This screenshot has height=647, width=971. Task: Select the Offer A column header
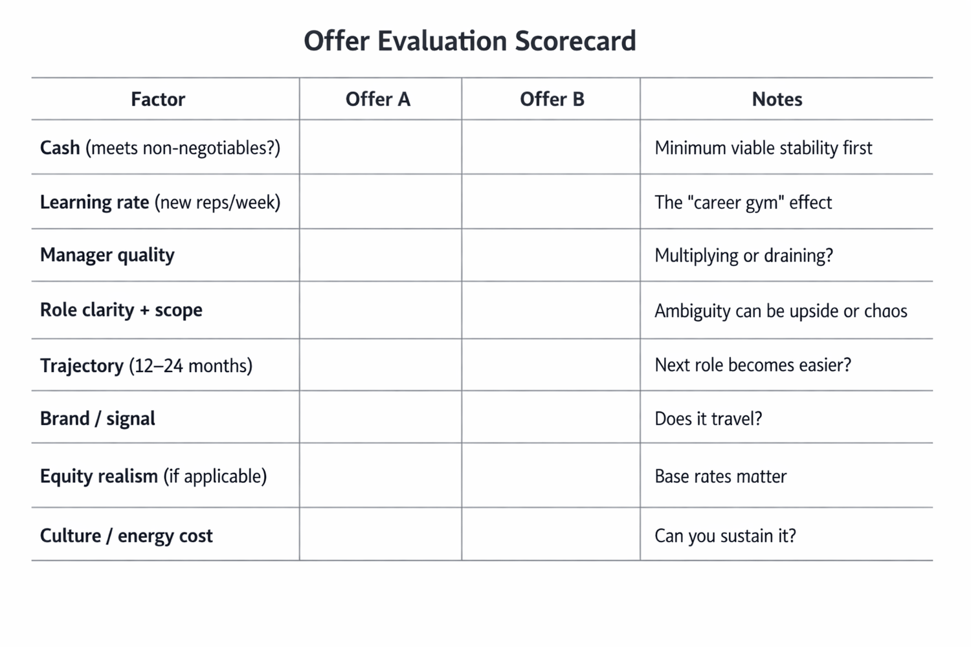point(378,99)
